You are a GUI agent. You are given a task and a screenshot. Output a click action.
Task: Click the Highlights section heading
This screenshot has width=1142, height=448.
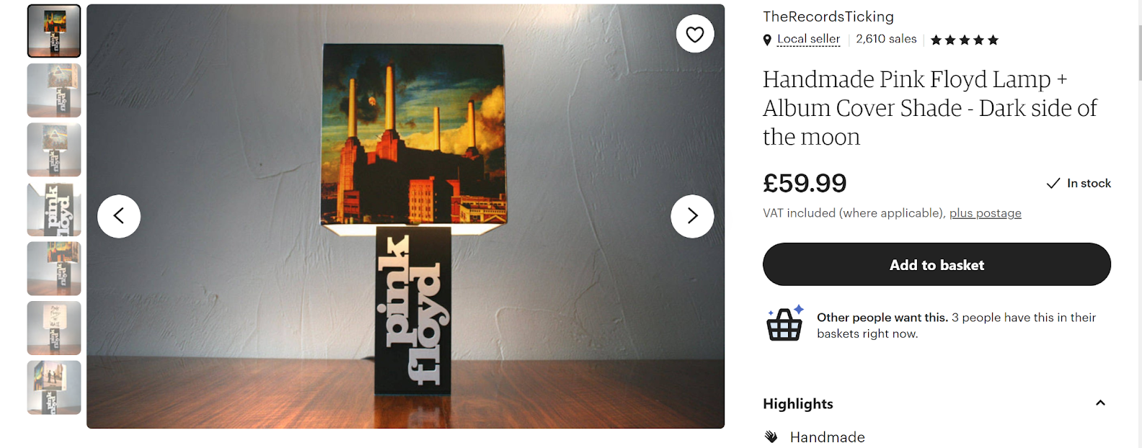[798, 404]
